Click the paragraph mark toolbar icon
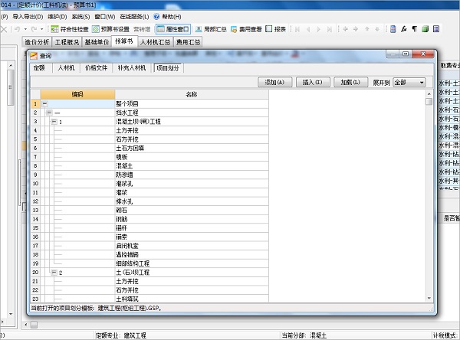 tap(415, 28)
